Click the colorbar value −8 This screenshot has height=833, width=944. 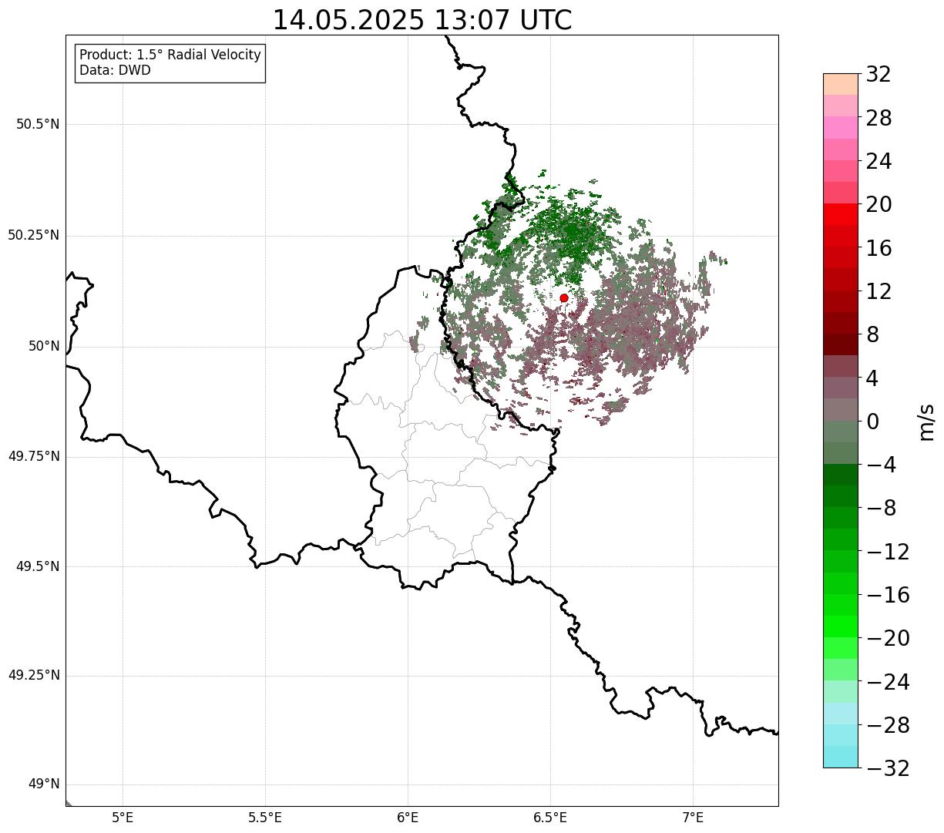tap(881, 509)
